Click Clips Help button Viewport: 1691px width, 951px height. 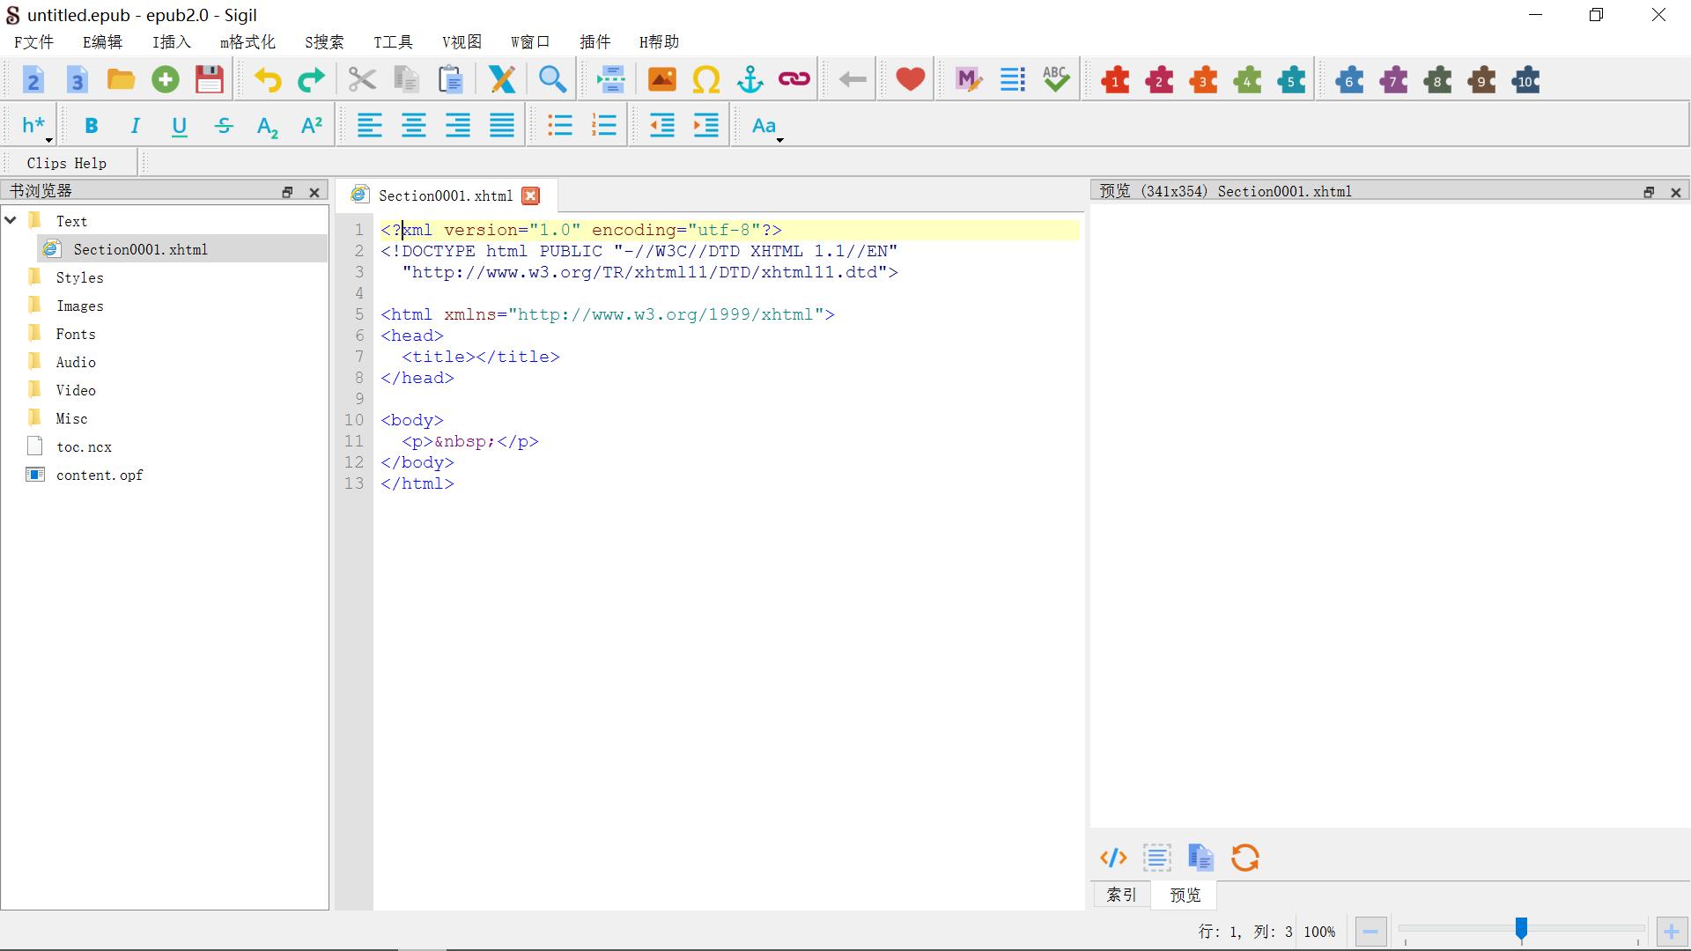tap(67, 163)
